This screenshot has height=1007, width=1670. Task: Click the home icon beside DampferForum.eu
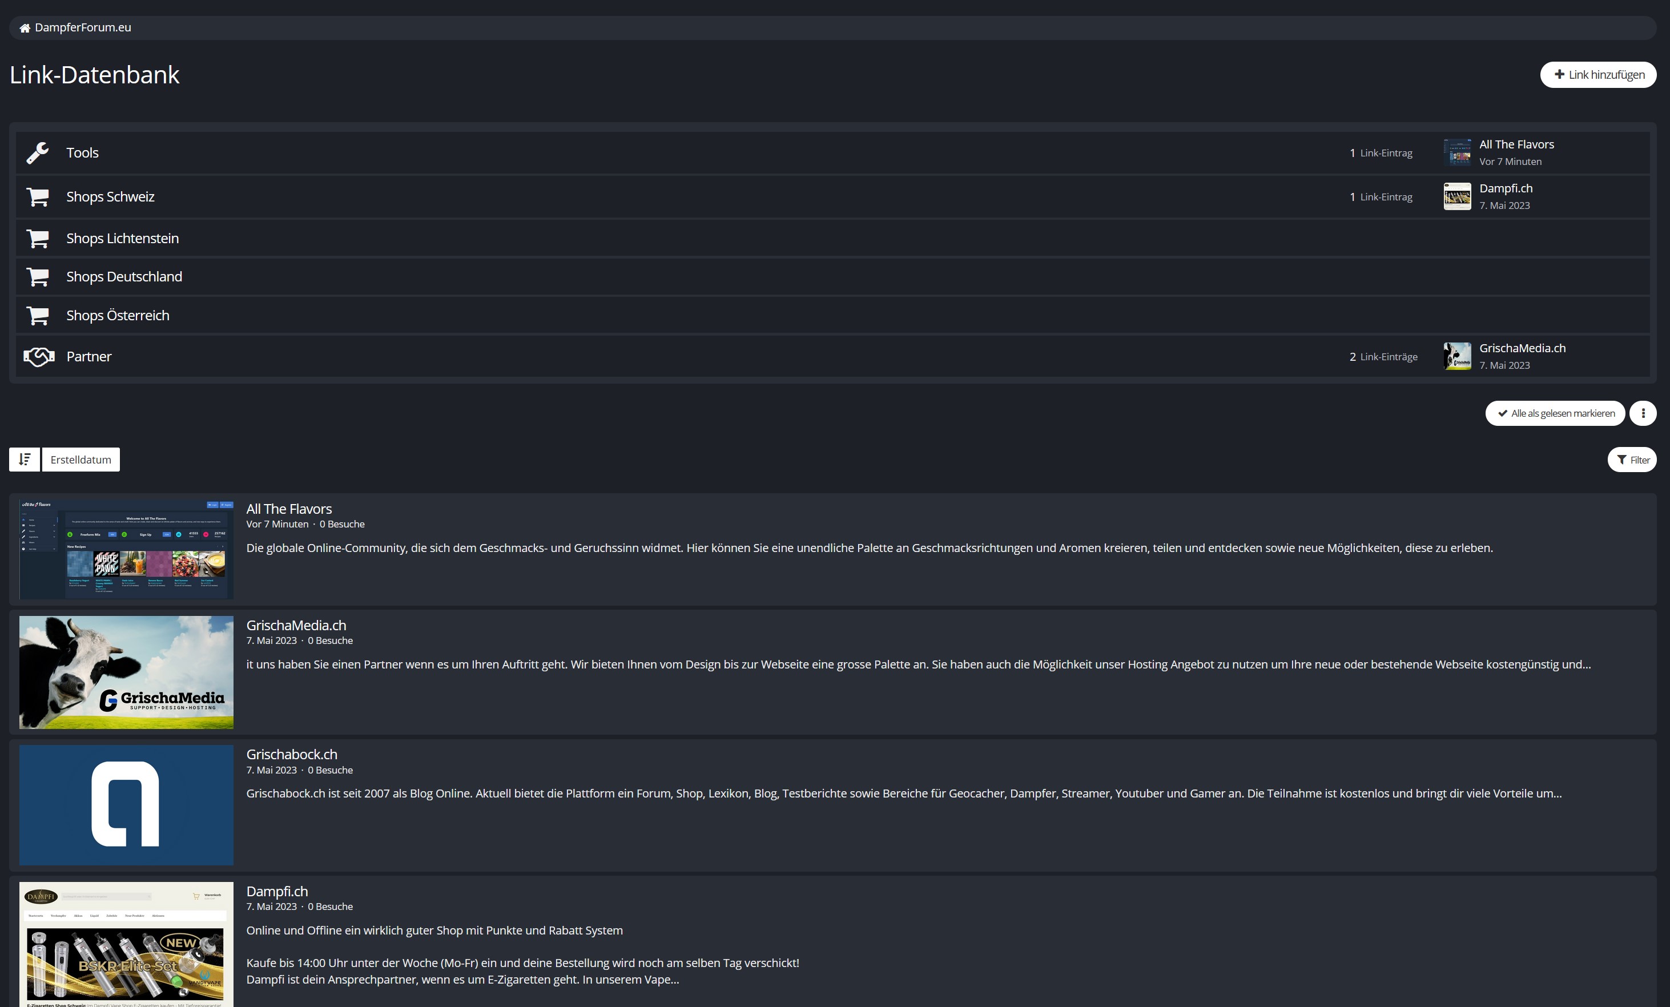pos(25,28)
